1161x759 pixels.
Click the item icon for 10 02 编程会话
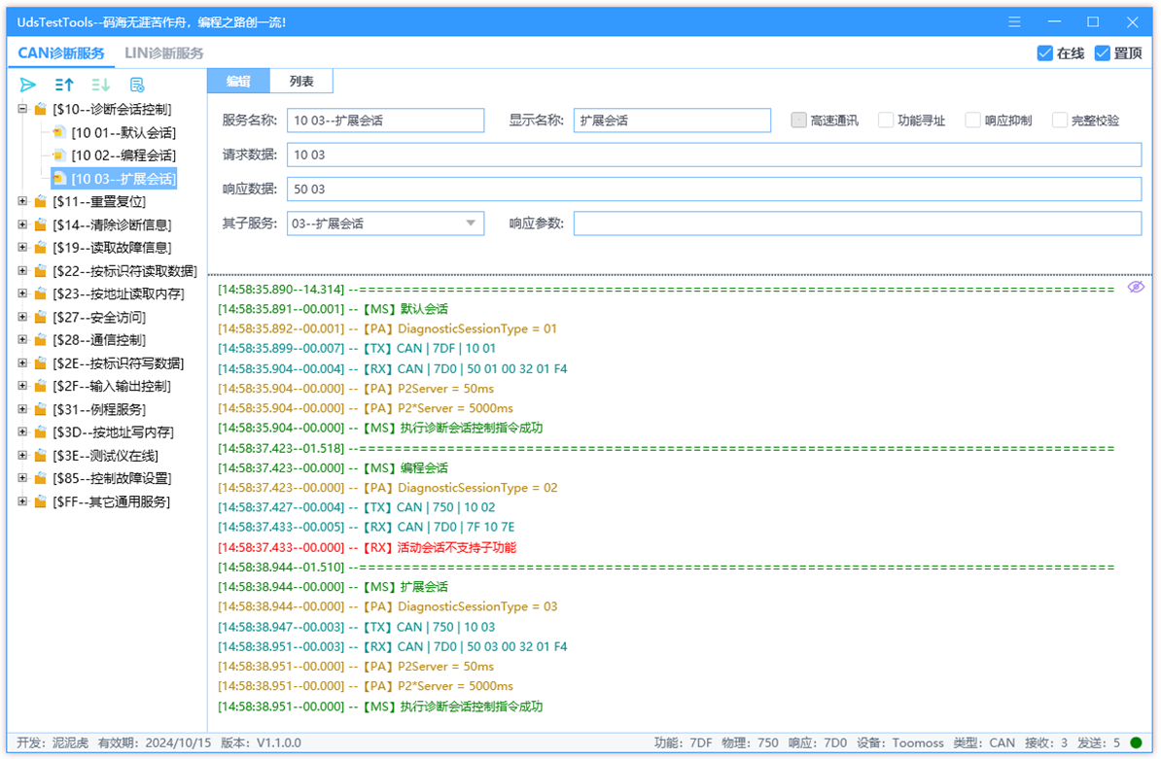coord(59,155)
